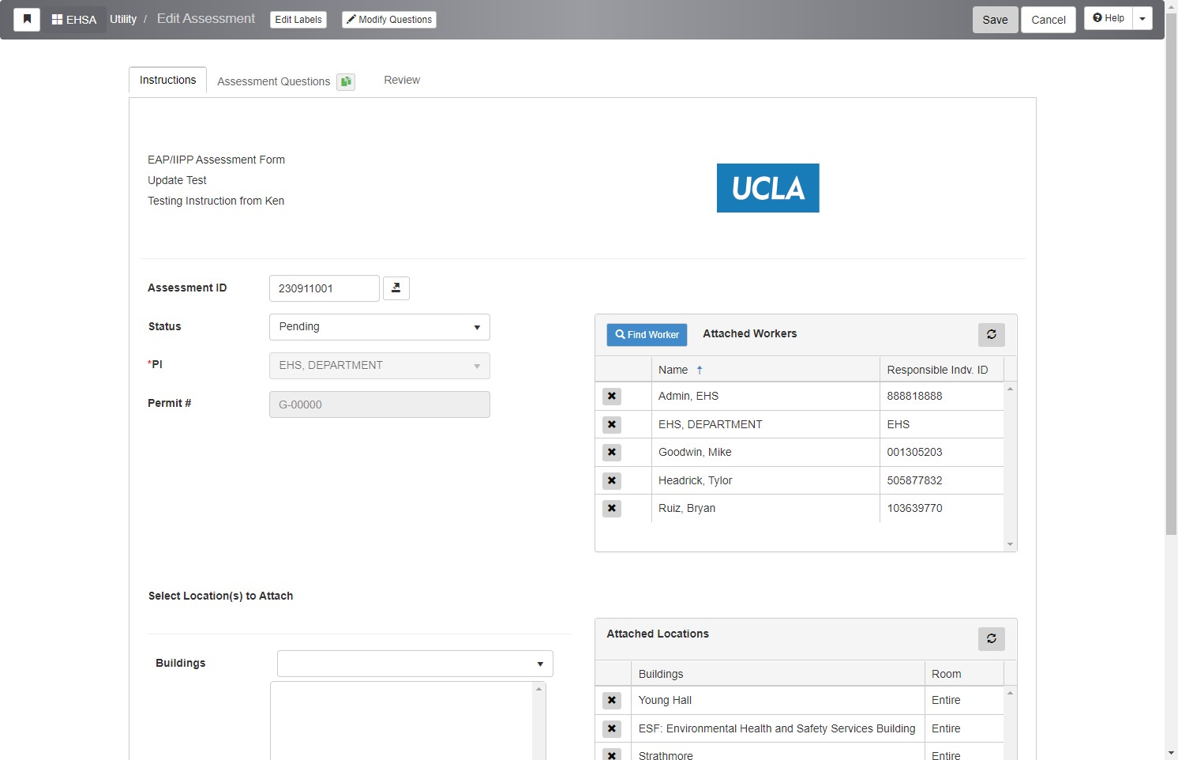
Task: Open the Status dropdown
Action: (380, 327)
